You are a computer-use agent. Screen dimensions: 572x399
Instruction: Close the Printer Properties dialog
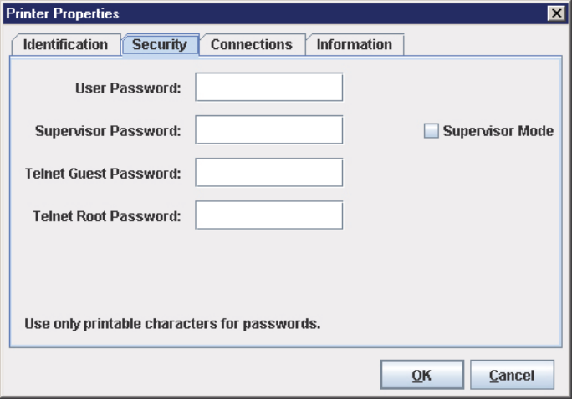point(554,13)
